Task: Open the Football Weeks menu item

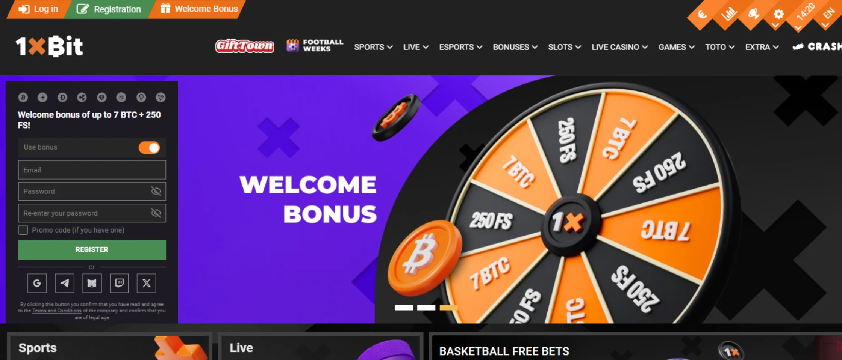Action: [x=315, y=46]
